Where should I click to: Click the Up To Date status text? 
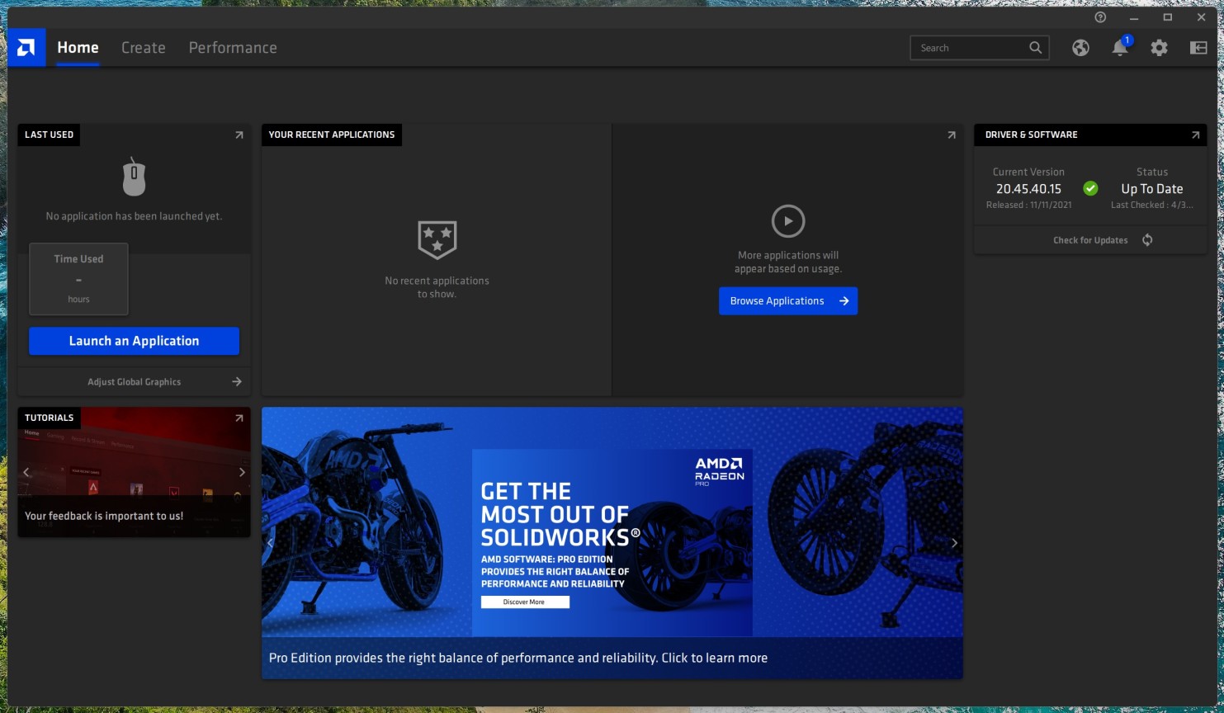pyautogui.click(x=1152, y=189)
